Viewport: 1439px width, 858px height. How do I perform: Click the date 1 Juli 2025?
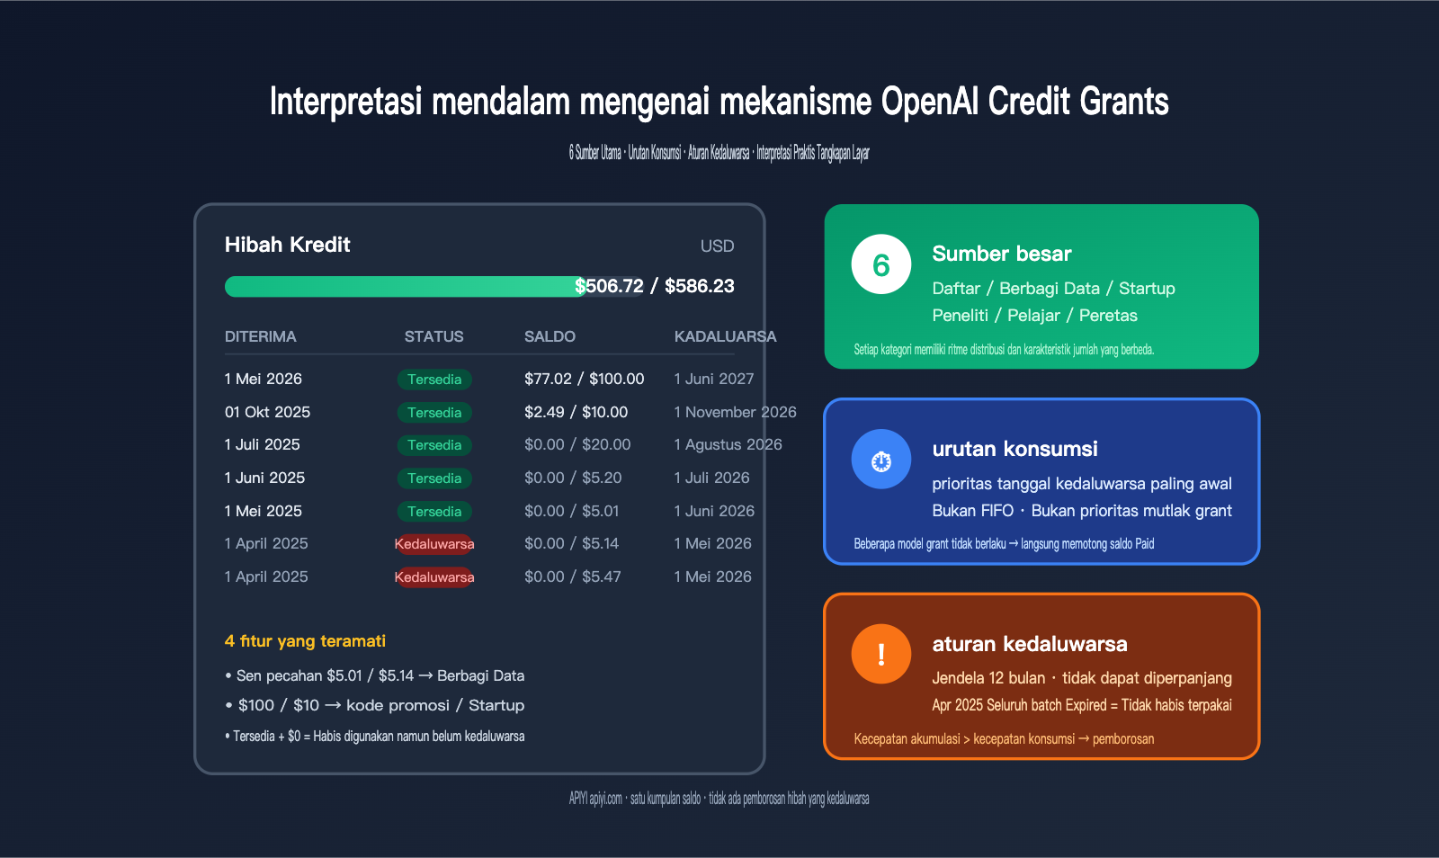coord(263,444)
